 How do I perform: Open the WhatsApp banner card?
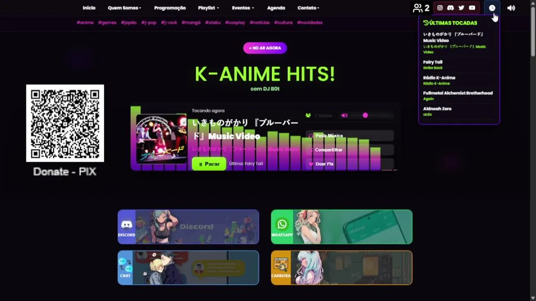[341, 227]
